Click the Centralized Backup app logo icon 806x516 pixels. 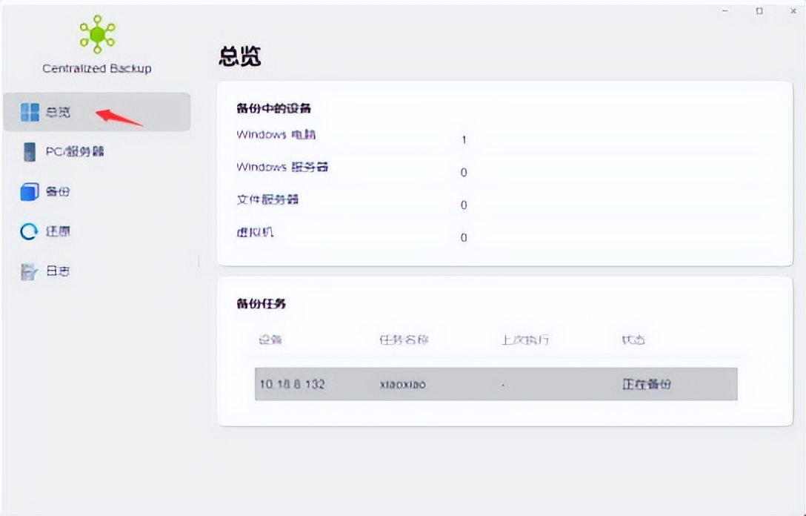coord(96,33)
